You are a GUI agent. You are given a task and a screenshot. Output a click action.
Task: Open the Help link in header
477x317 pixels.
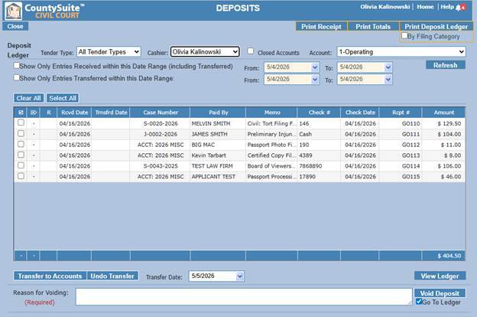coord(447,7)
